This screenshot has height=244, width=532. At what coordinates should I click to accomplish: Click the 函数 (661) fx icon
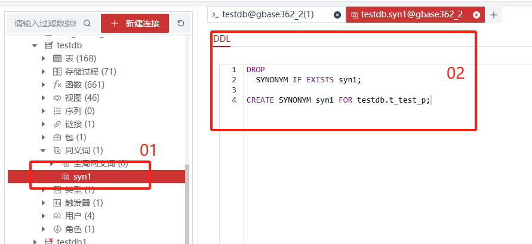[x=57, y=85]
